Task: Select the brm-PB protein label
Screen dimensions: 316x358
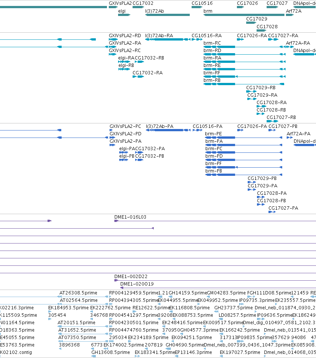Action: 214,171
